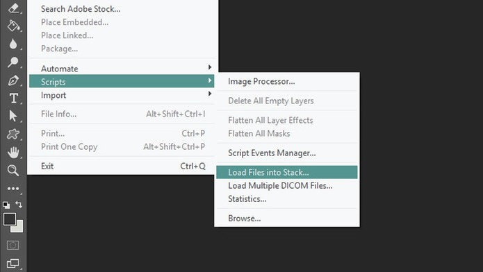Expand the Automate submenu

[x=122, y=68]
